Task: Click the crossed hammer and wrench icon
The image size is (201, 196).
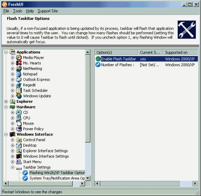Action: [x=187, y=30]
